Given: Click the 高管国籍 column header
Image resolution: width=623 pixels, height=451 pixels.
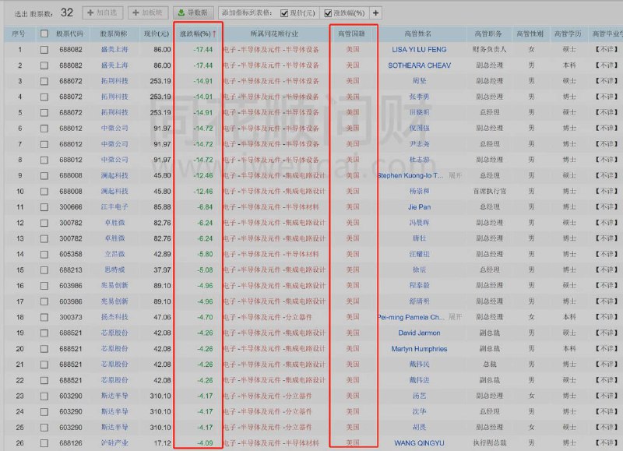Looking at the screenshot, I should (353, 34).
